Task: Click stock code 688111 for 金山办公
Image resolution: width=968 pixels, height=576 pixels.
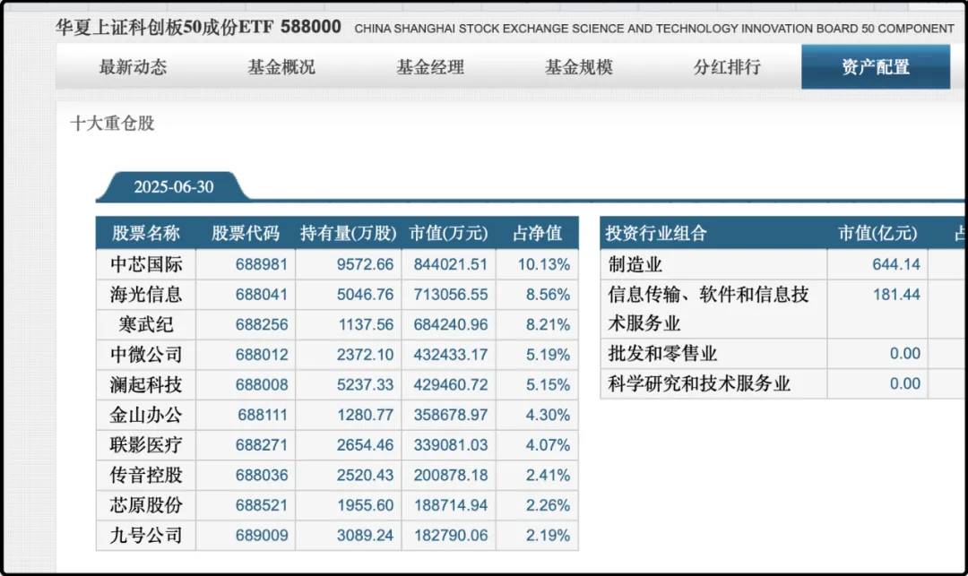Action: click(264, 415)
